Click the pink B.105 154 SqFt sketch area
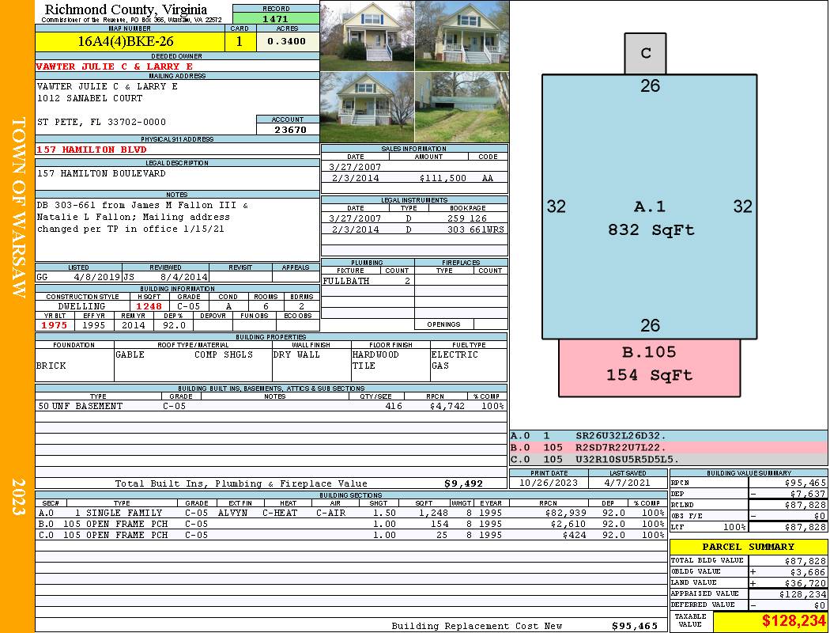The image size is (830, 633). point(650,368)
